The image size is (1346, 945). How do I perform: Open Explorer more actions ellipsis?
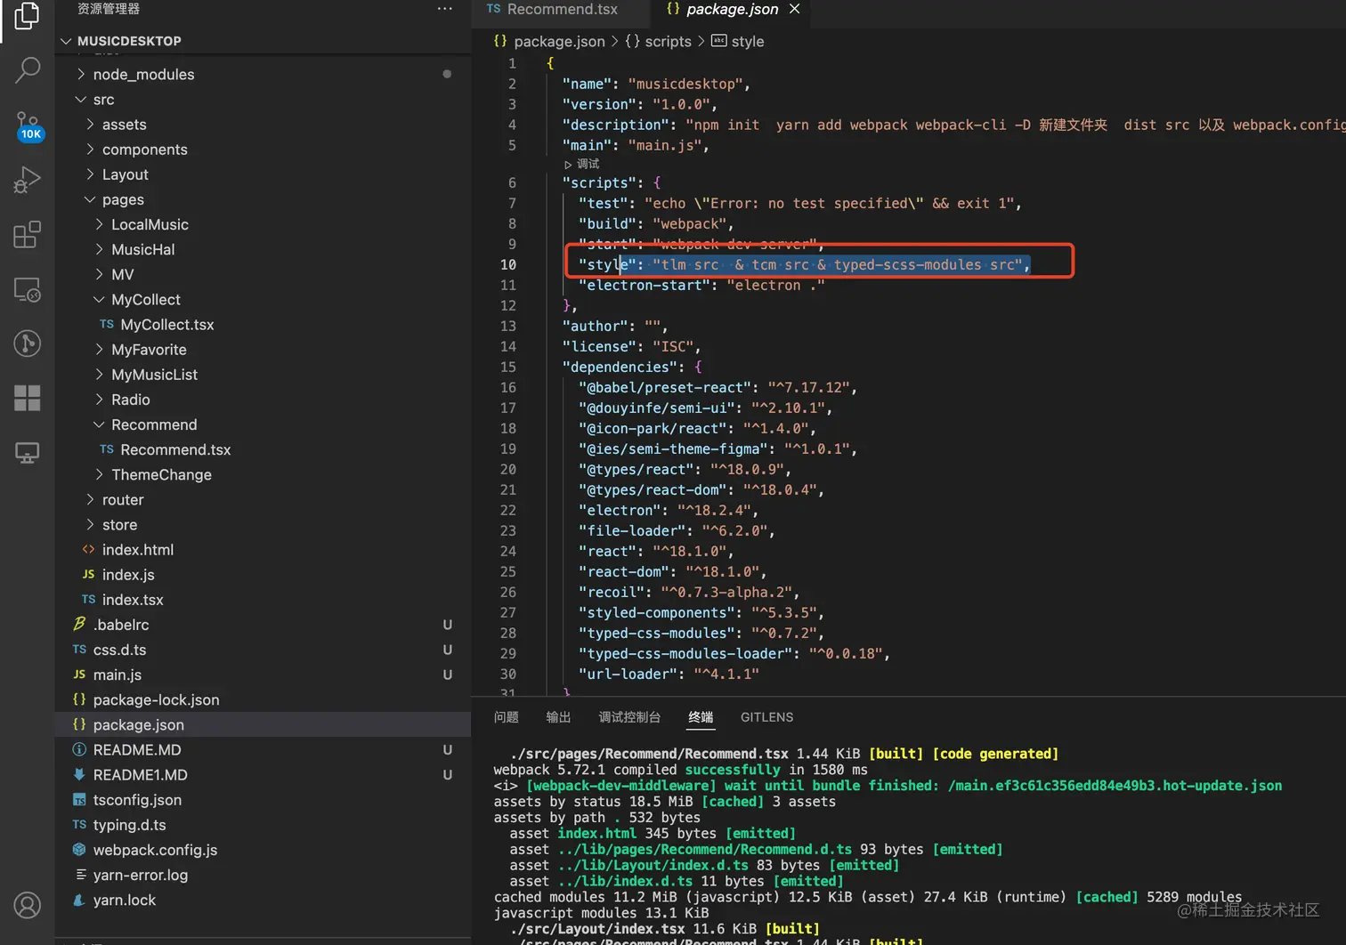pos(444,9)
